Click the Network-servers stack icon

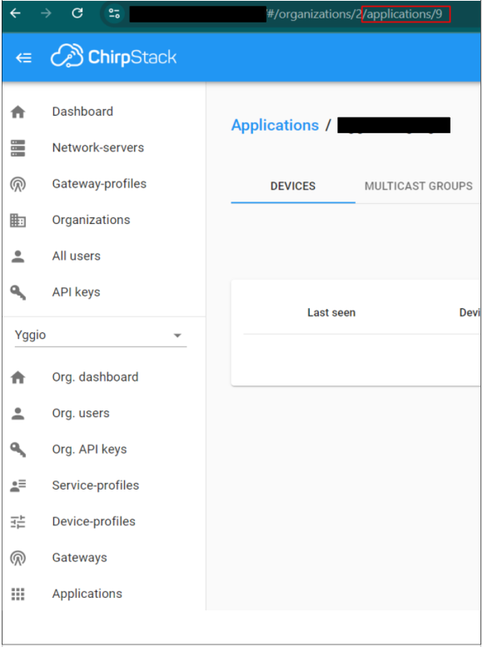pos(17,148)
